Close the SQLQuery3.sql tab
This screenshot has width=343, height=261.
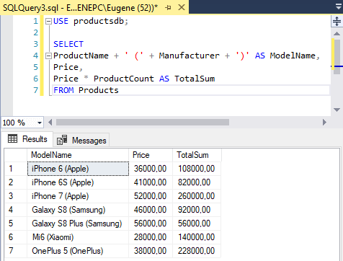tap(182, 7)
